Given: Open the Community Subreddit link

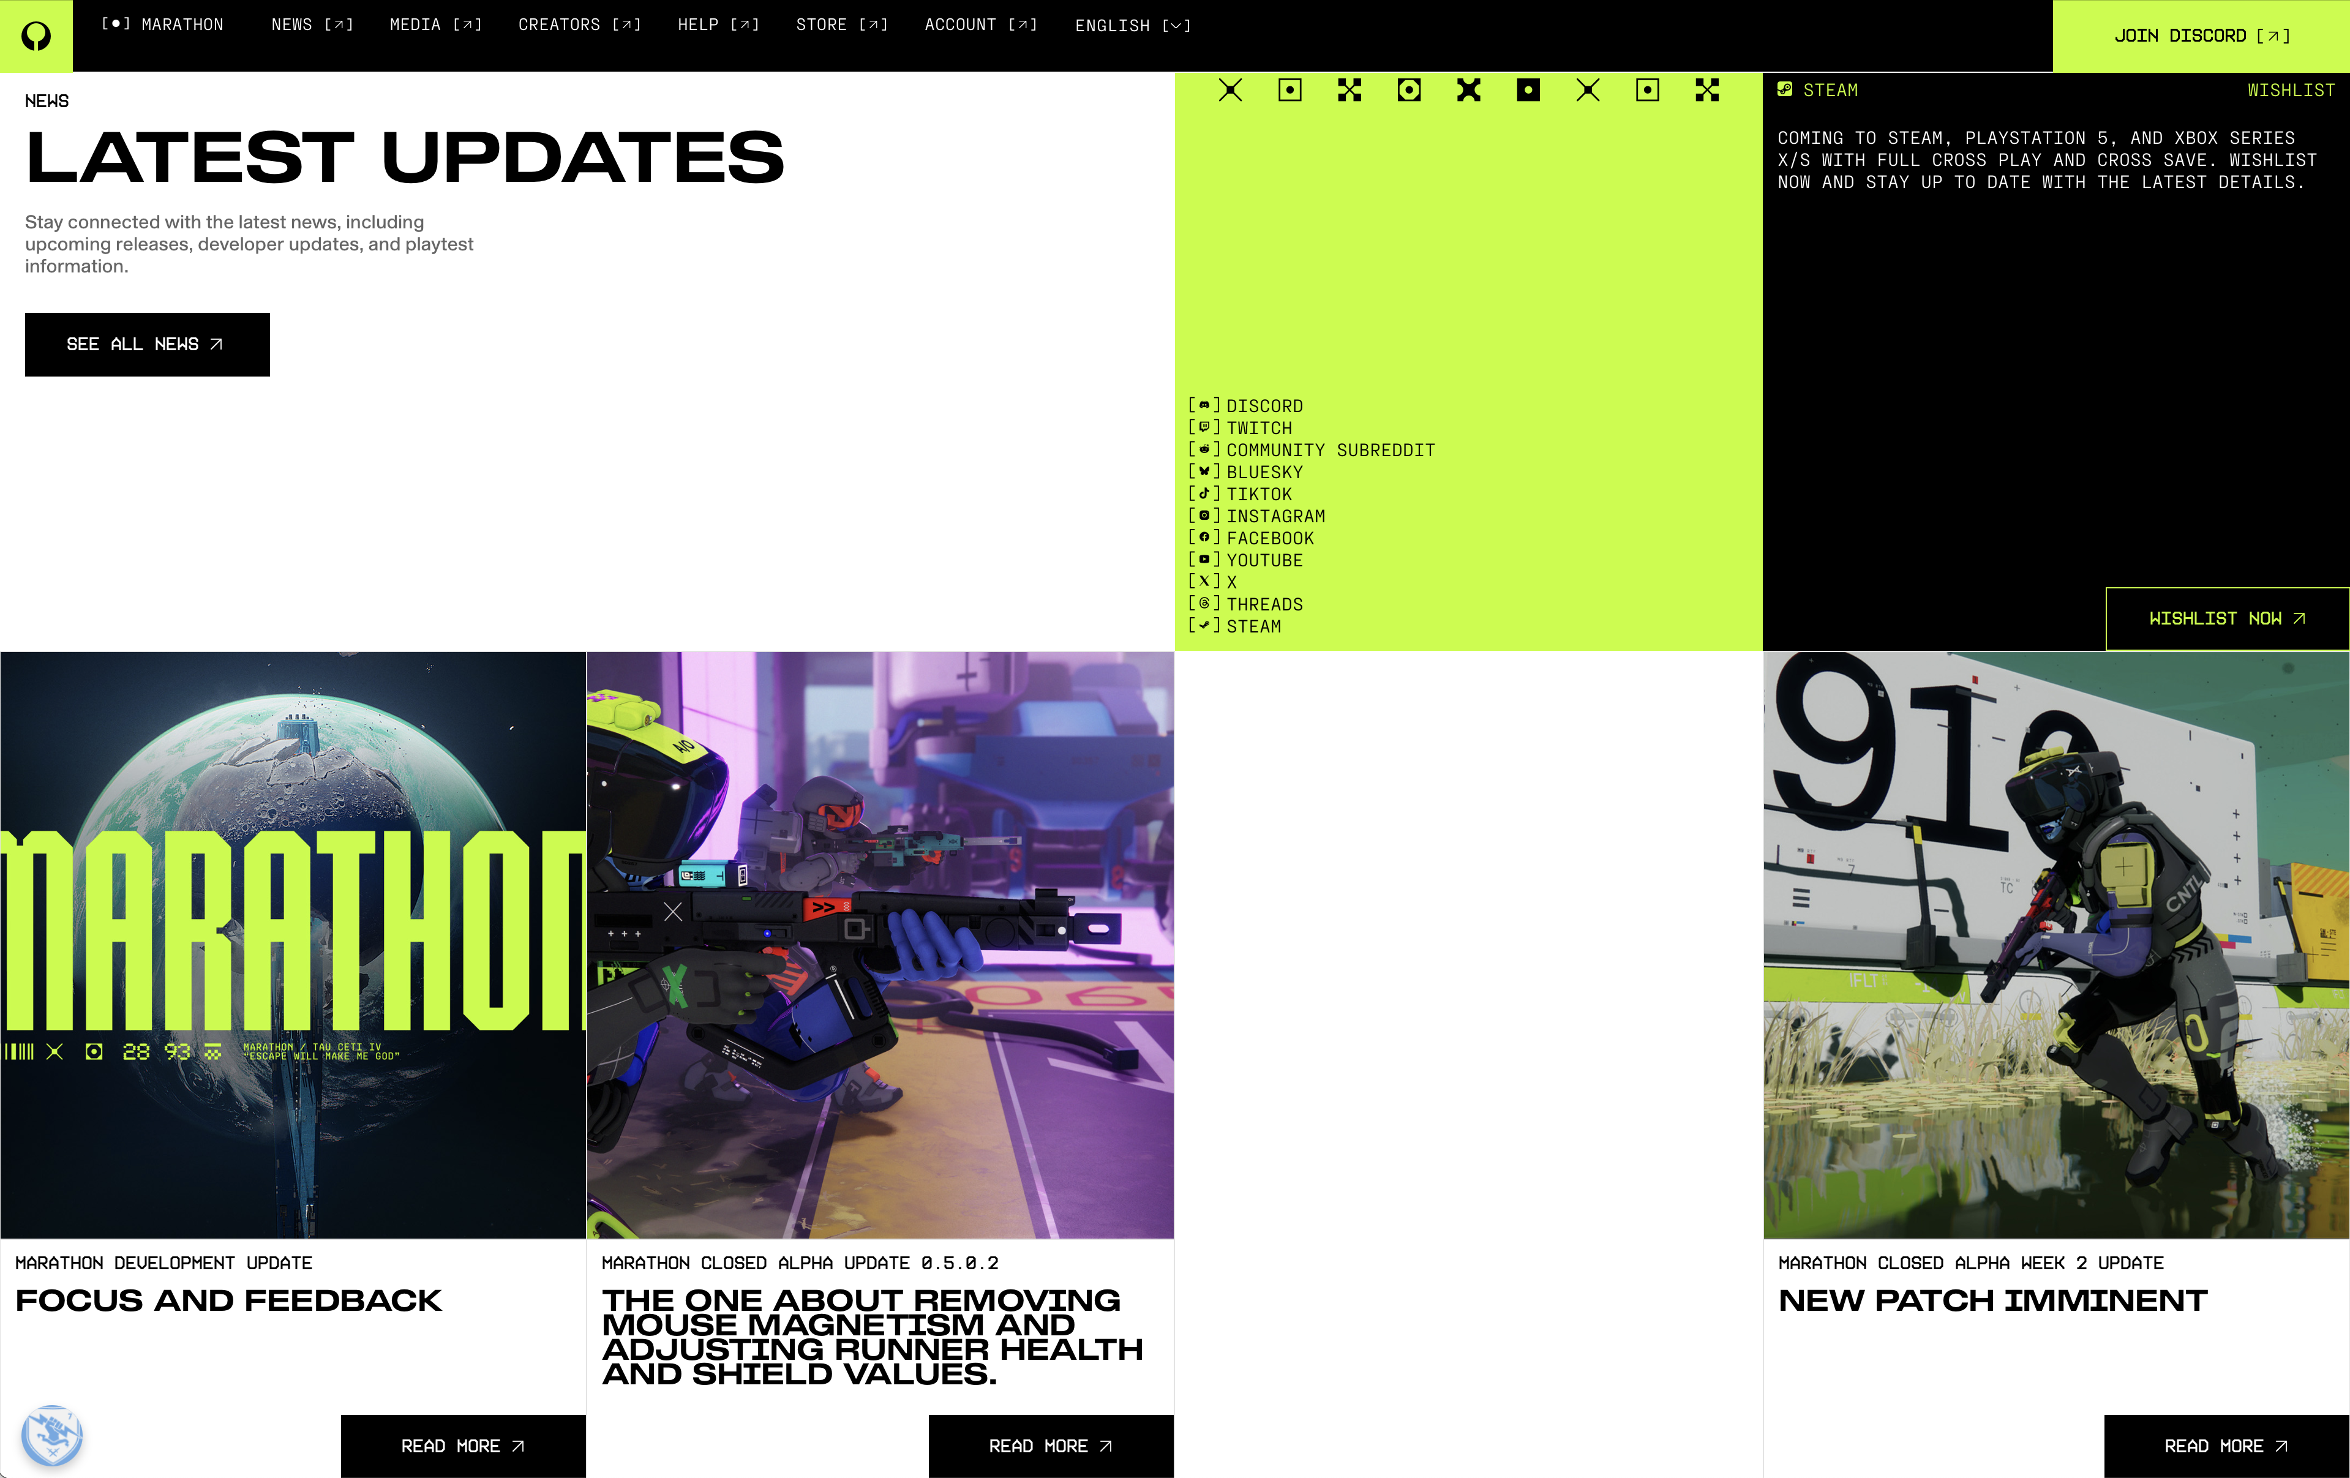Looking at the screenshot, I should pyautogui.click(x=1329, y=450).
